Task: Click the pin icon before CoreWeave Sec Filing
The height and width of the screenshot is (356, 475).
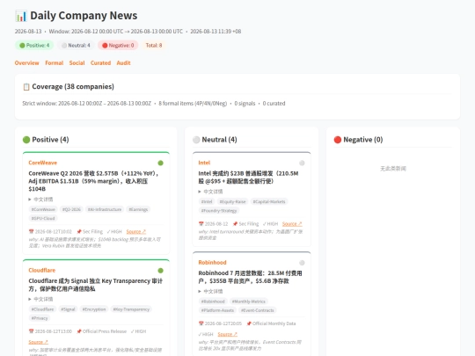Action: click(79, 231)
